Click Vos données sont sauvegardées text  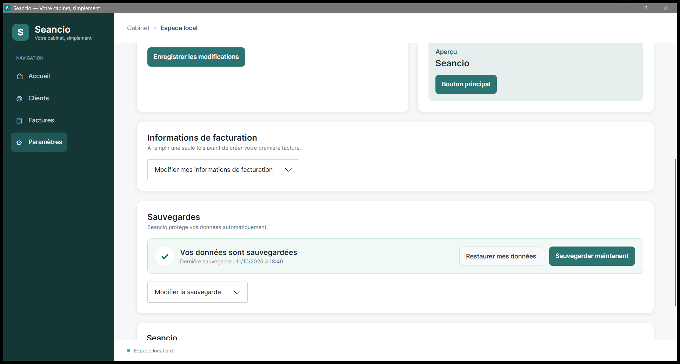(x=239, y=252)
